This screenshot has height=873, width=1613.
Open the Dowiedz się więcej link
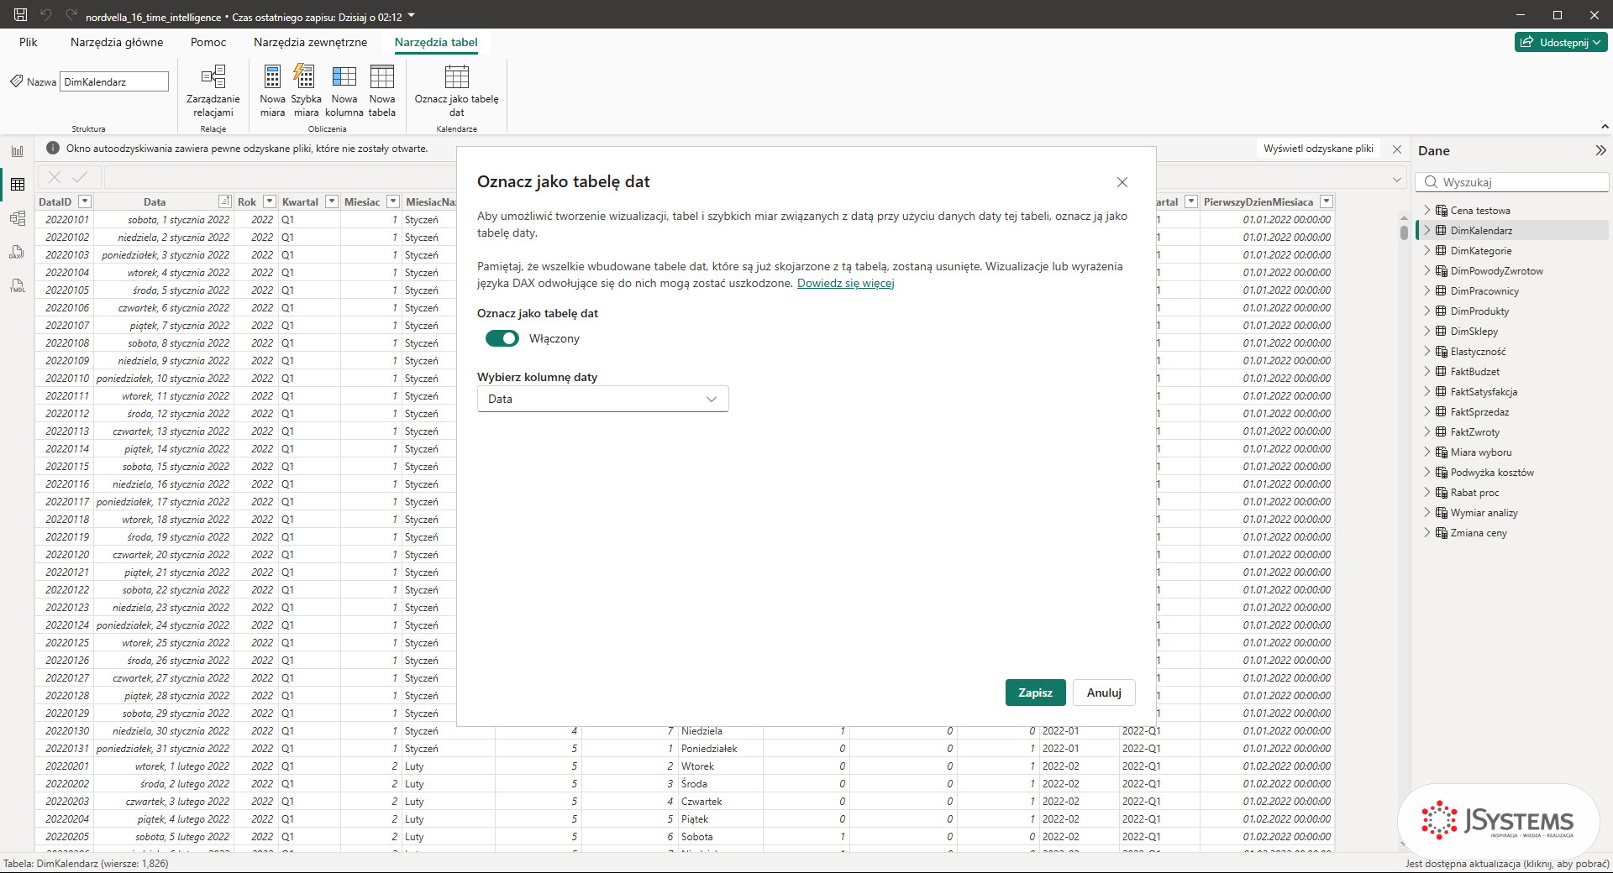point(845,283)
